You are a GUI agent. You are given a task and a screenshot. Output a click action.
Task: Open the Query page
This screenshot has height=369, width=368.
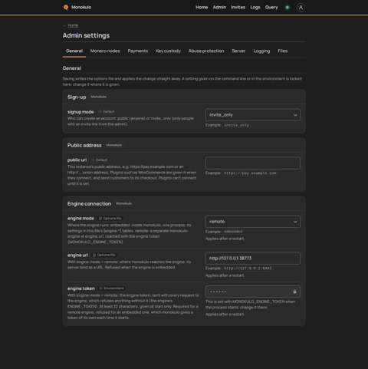pyautogui.click(x=271, y=7)
